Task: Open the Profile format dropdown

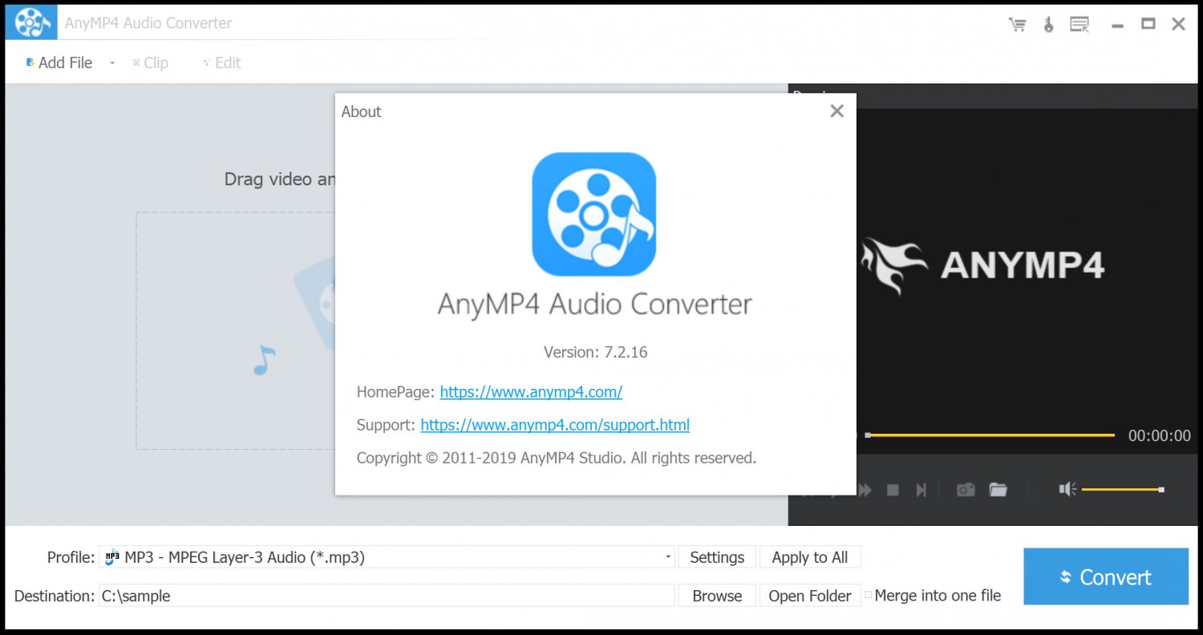Action: (387, 557)
